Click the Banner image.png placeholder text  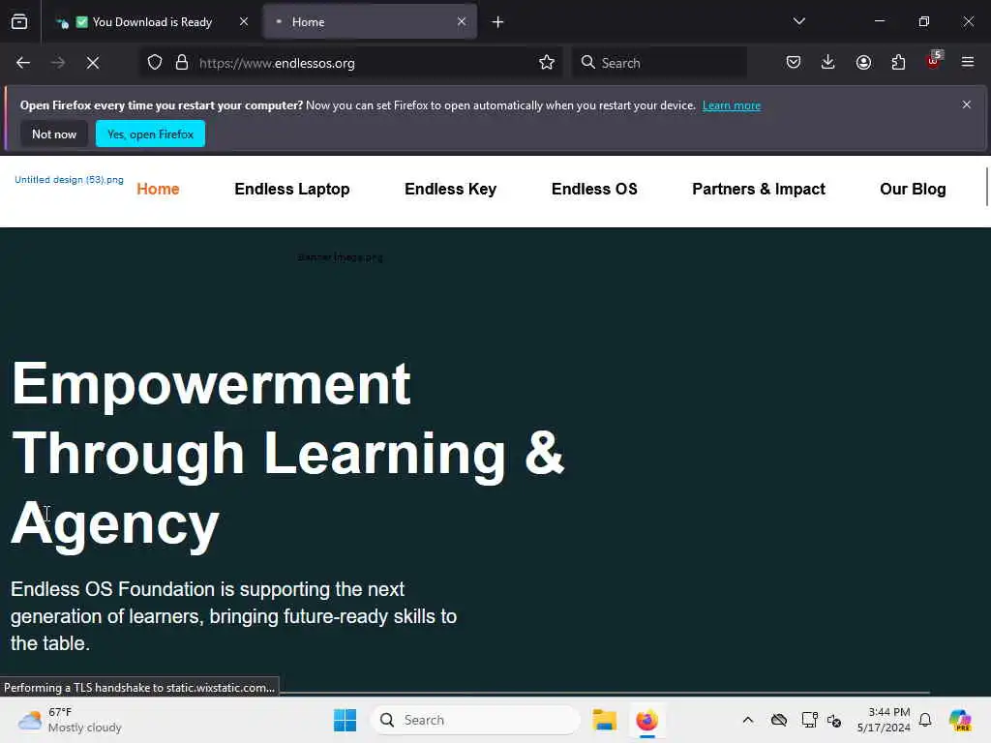(x=340, y=257)
